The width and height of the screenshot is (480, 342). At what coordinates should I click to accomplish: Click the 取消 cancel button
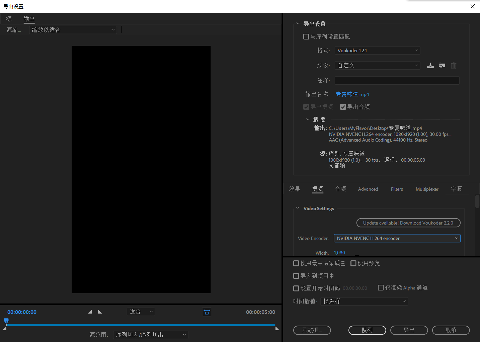tap(451, 330)
